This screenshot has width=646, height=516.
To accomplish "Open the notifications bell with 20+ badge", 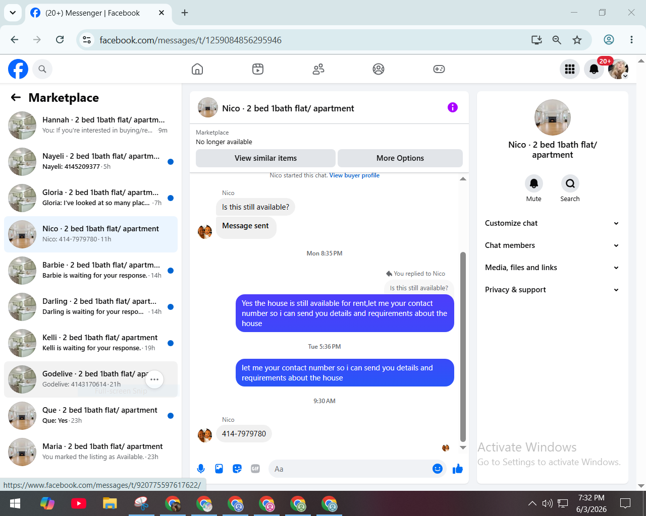I will click(594, 69).
